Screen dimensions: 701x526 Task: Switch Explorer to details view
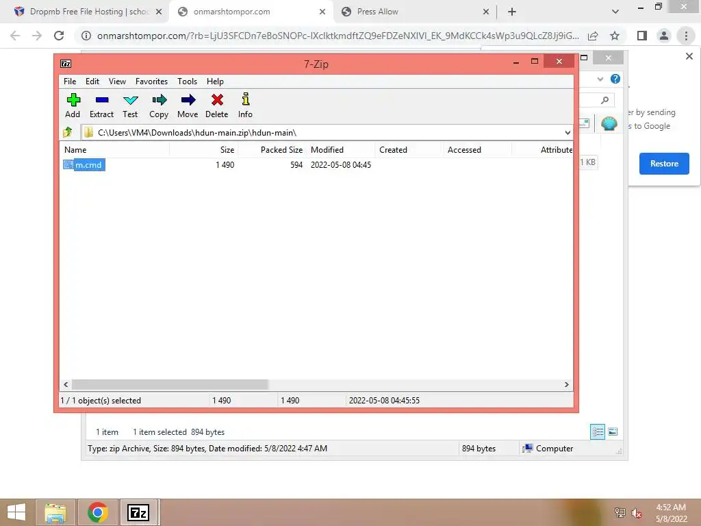point(597,431)
